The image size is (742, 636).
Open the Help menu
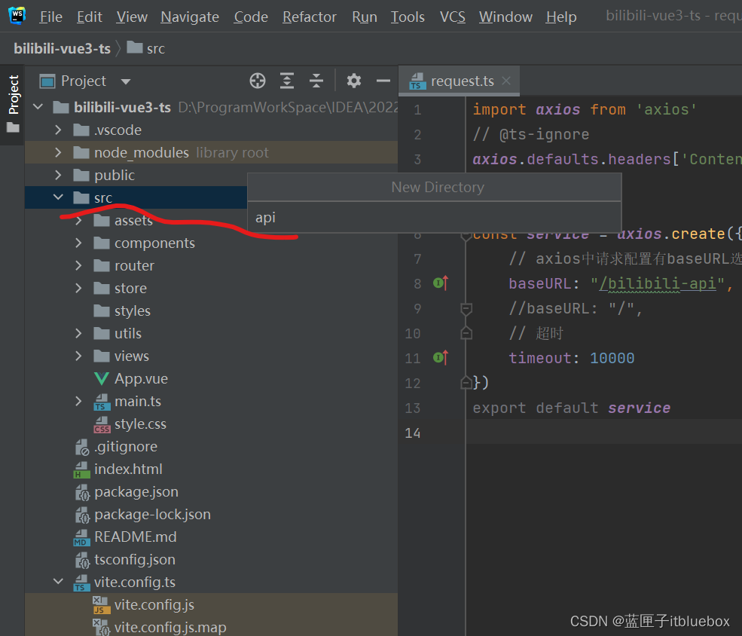[560, 17]
